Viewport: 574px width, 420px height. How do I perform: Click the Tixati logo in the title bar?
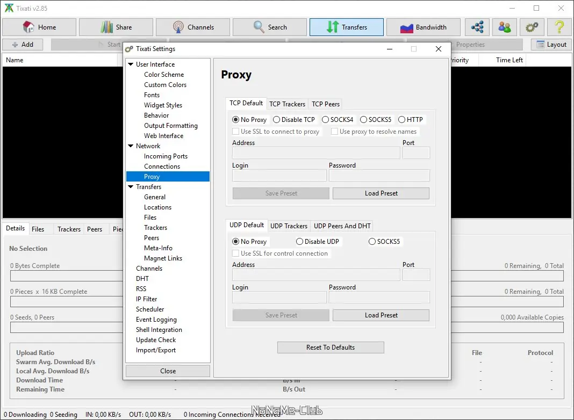coord(9,8)
